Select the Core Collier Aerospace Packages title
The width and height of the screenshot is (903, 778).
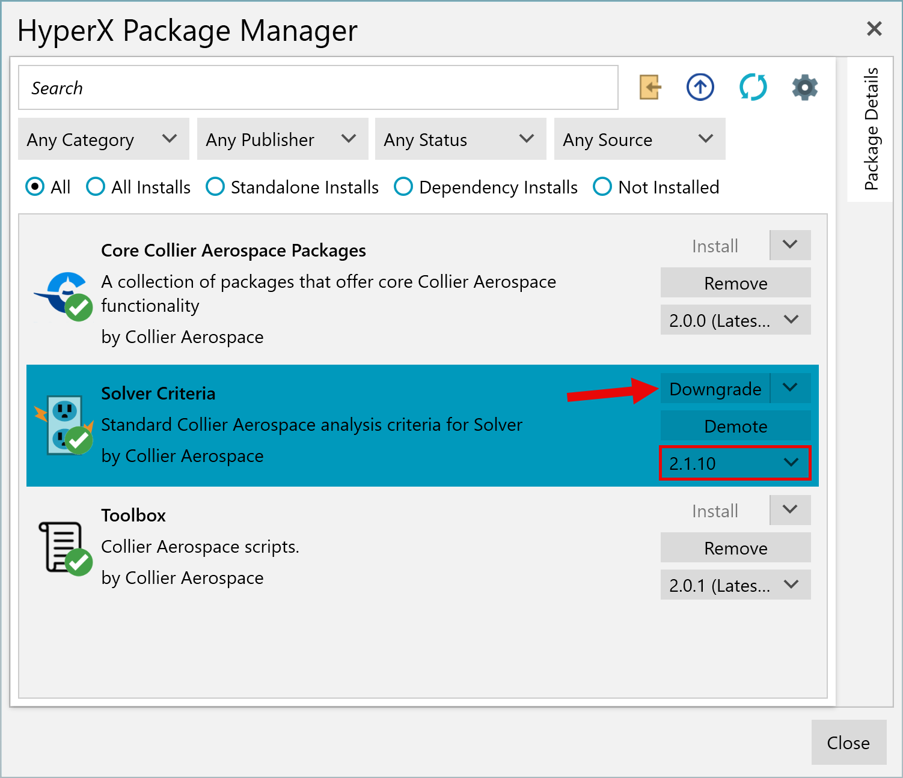point(233,250)
